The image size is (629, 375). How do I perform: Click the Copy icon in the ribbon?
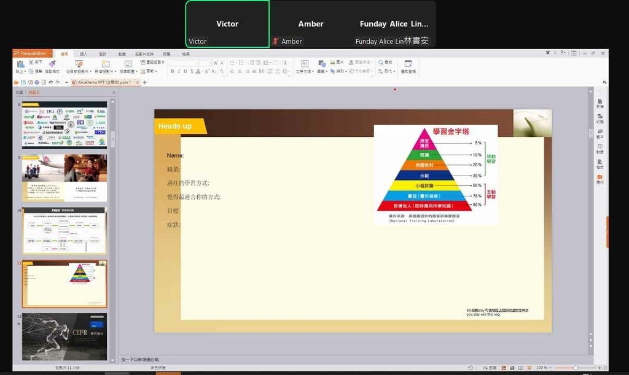click(31, 71)
